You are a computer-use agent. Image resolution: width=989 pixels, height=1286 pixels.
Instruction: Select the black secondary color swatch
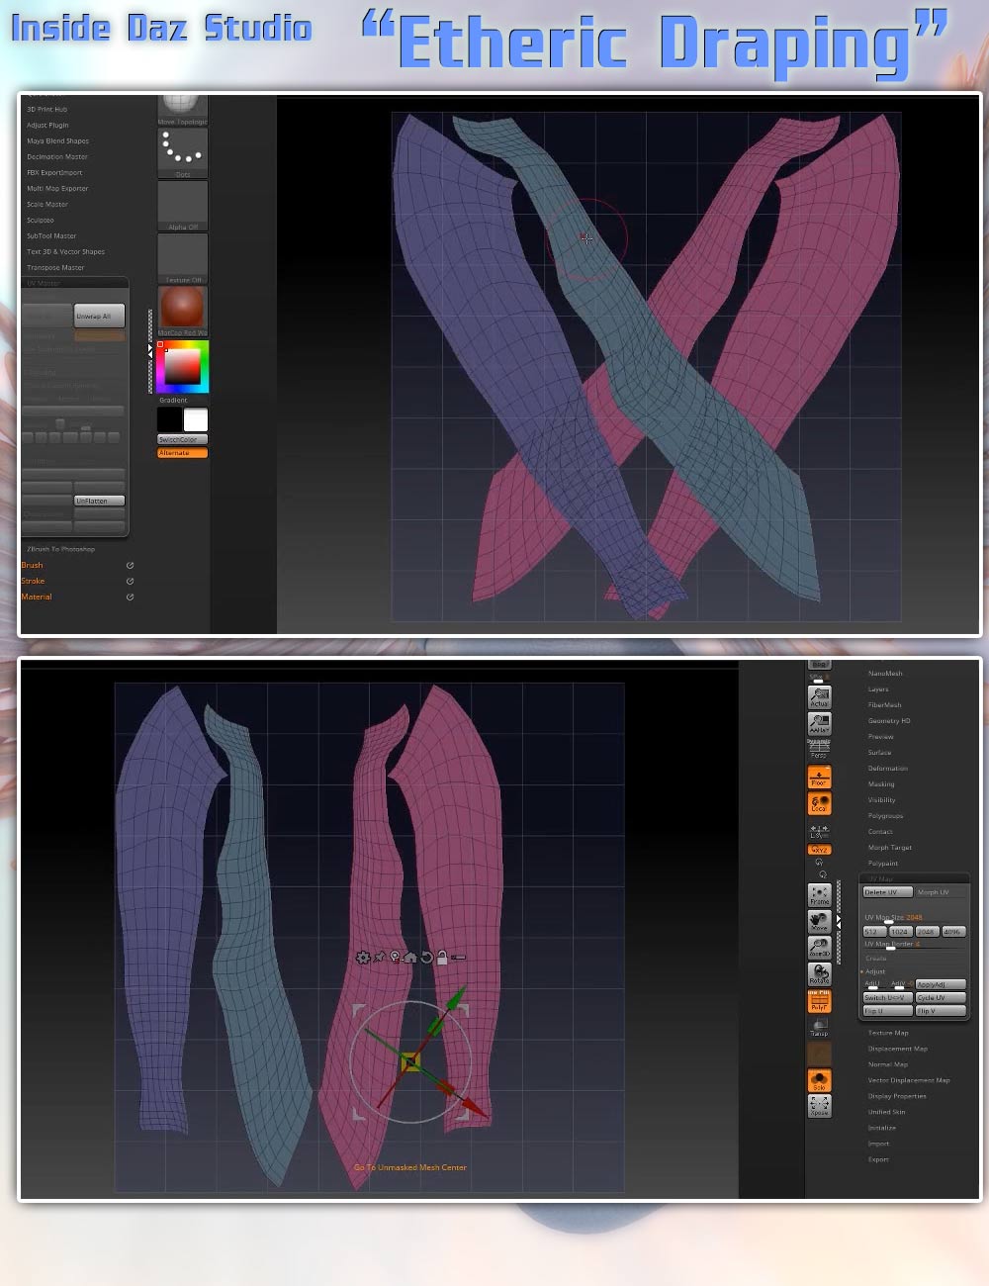click(x=170, y=419)
